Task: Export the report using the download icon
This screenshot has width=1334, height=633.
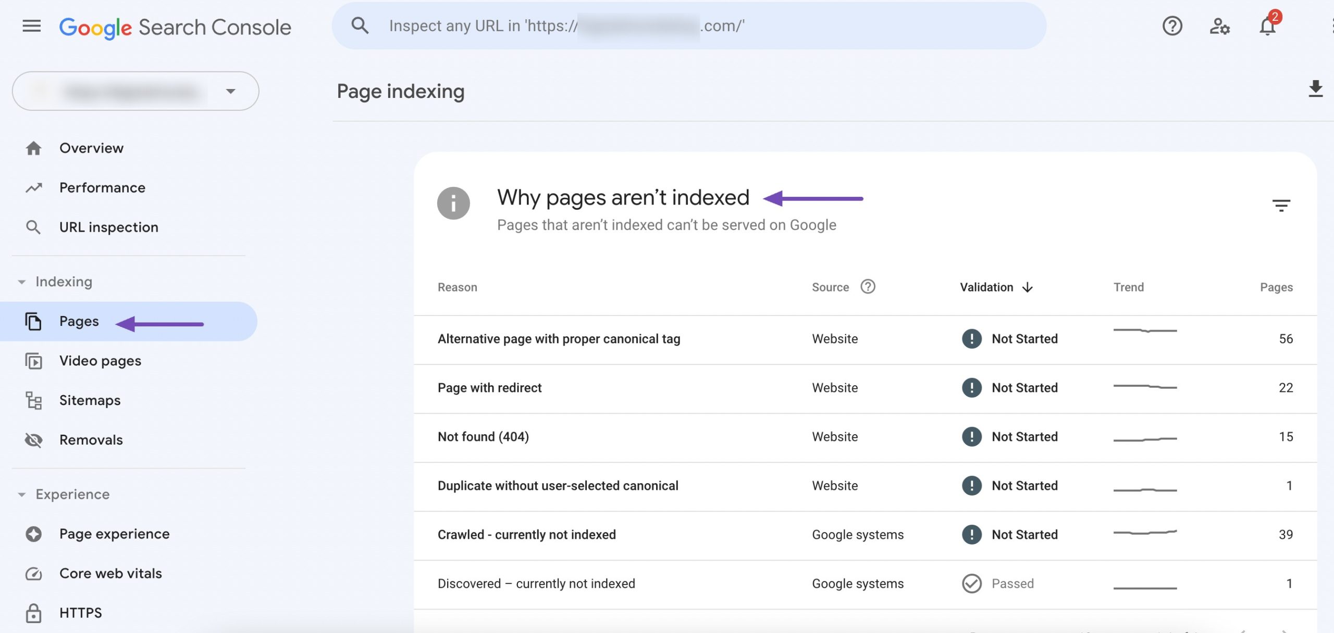Action: [1315, 90]
